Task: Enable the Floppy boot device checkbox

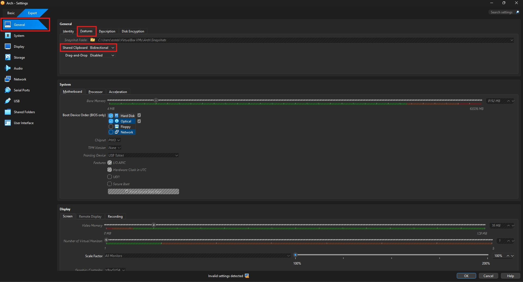Action: point(111,127)
